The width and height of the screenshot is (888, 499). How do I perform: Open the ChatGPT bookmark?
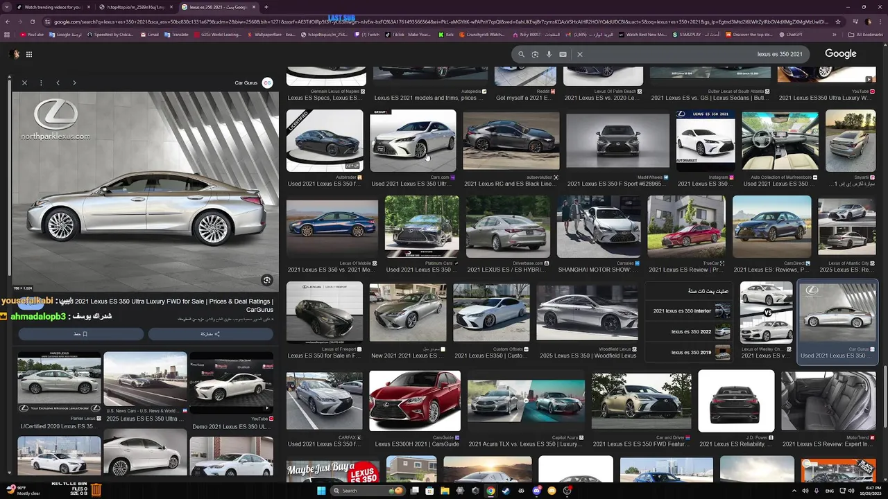coord(791,35)
